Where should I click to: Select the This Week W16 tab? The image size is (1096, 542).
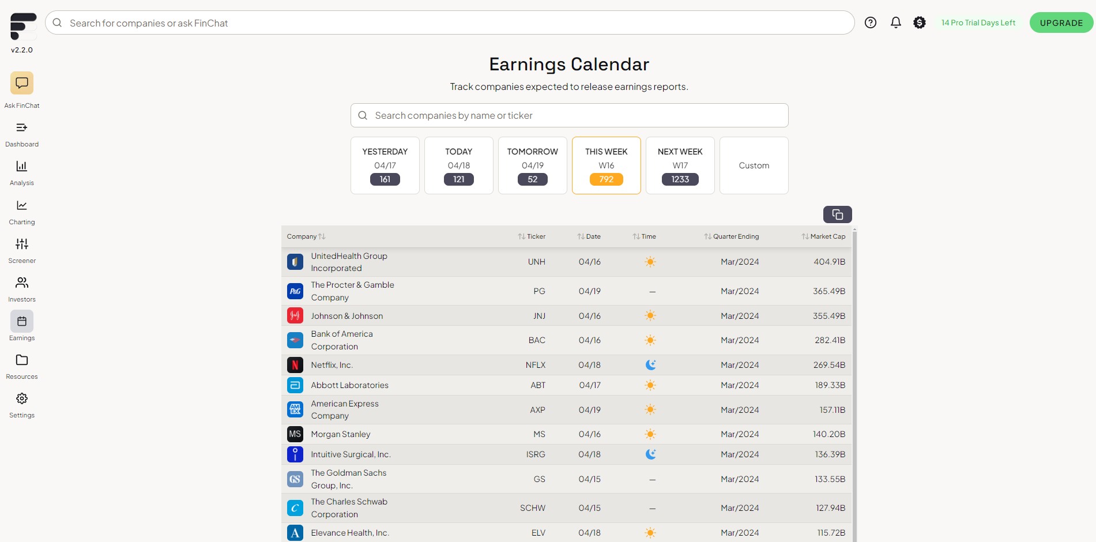[607, 165]
